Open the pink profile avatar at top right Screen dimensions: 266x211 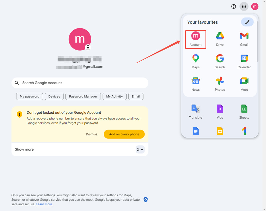[x=255, y=6]
